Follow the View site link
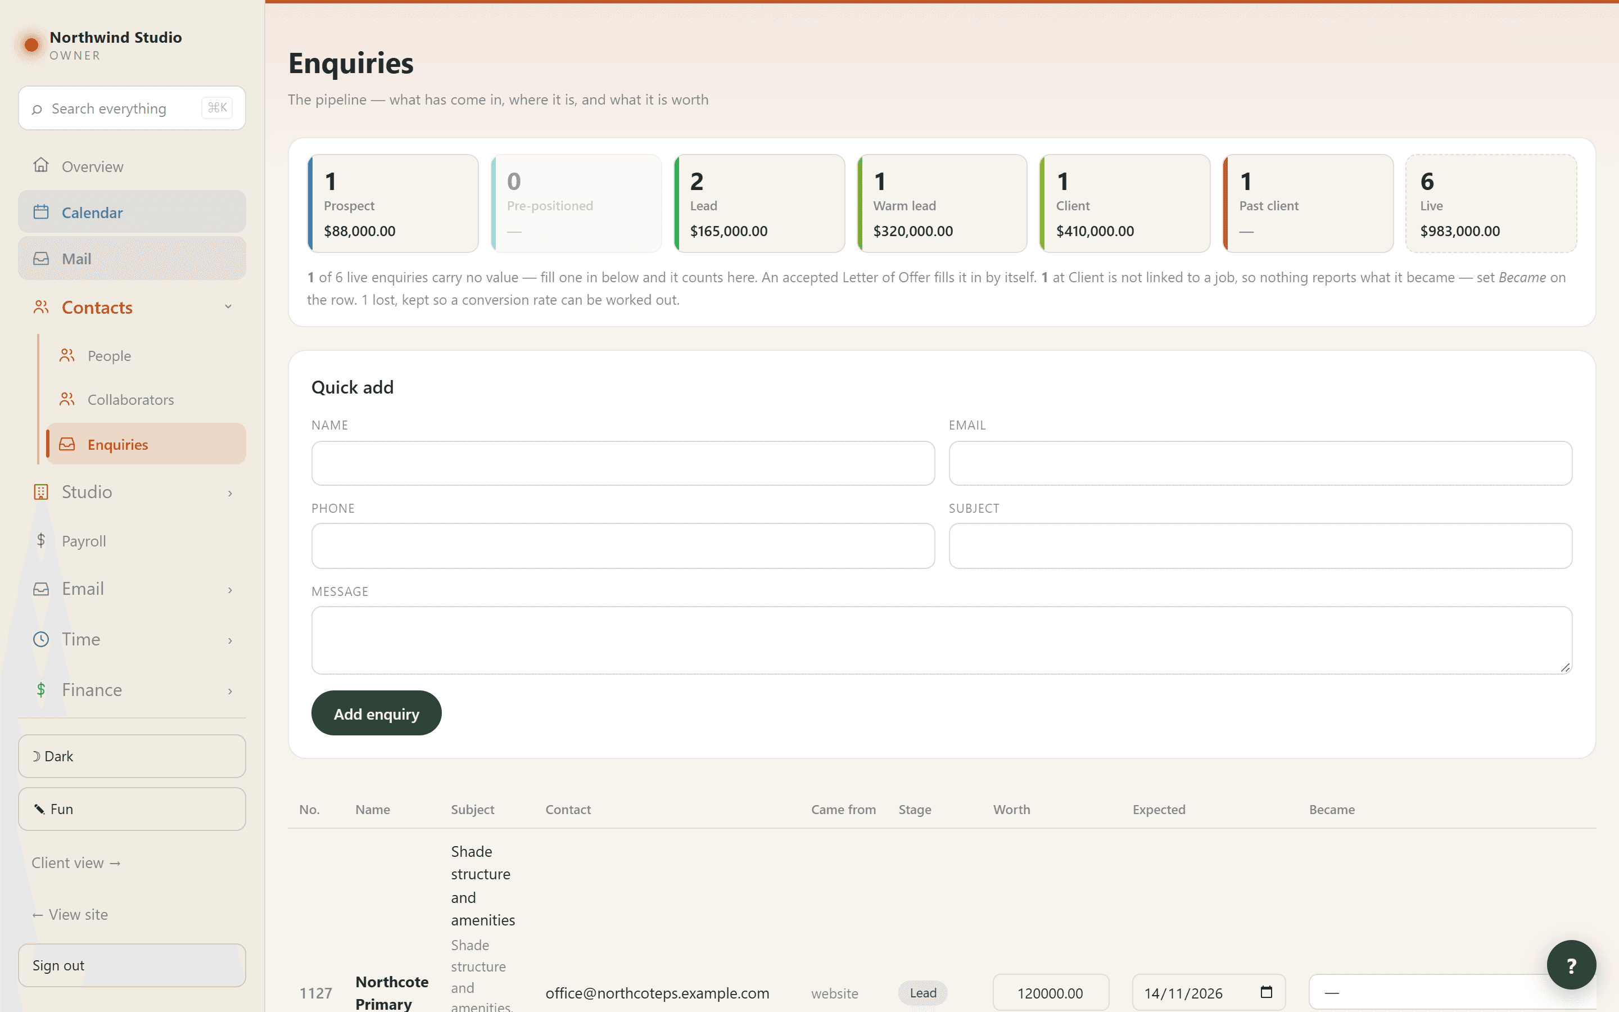1619x1012 pixels. click(x=70, y=914)
